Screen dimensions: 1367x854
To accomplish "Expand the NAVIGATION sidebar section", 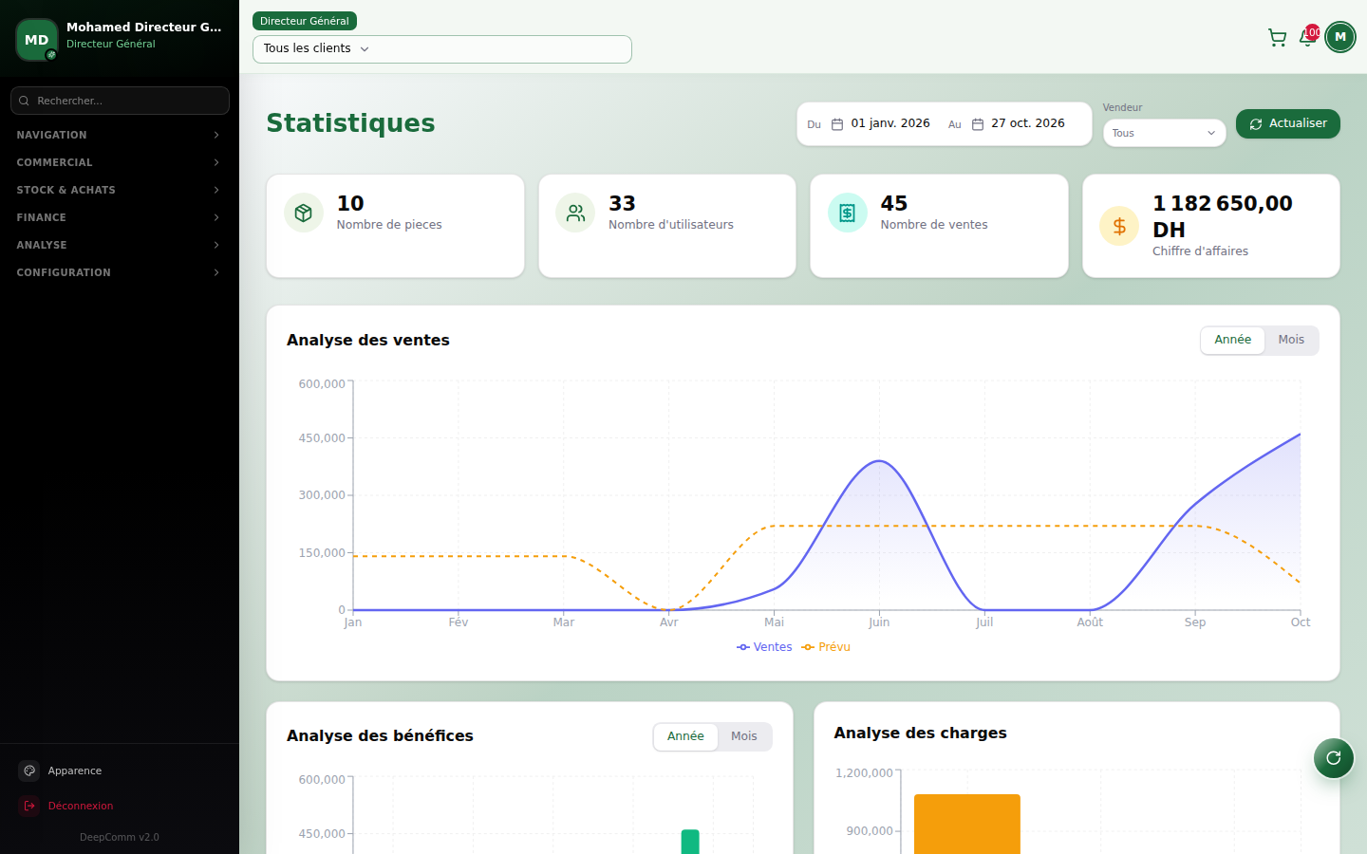I will pyautogui.click(x=120, y=135).
